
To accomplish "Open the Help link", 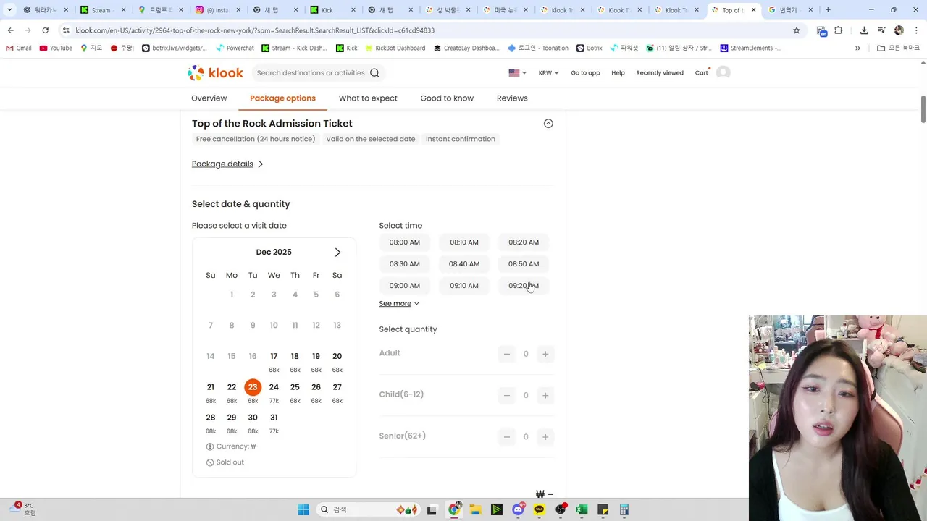I will pyautogui.click(x=618, y=72).
